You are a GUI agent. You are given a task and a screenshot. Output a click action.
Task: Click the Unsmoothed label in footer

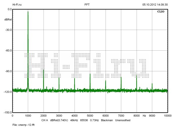tap(124, 120)
